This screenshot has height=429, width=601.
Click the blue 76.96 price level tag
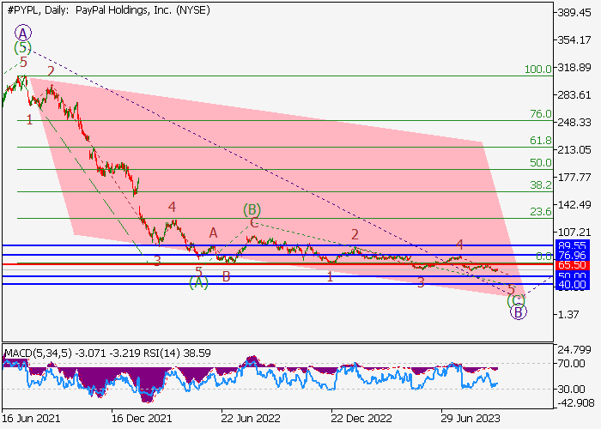572,256
